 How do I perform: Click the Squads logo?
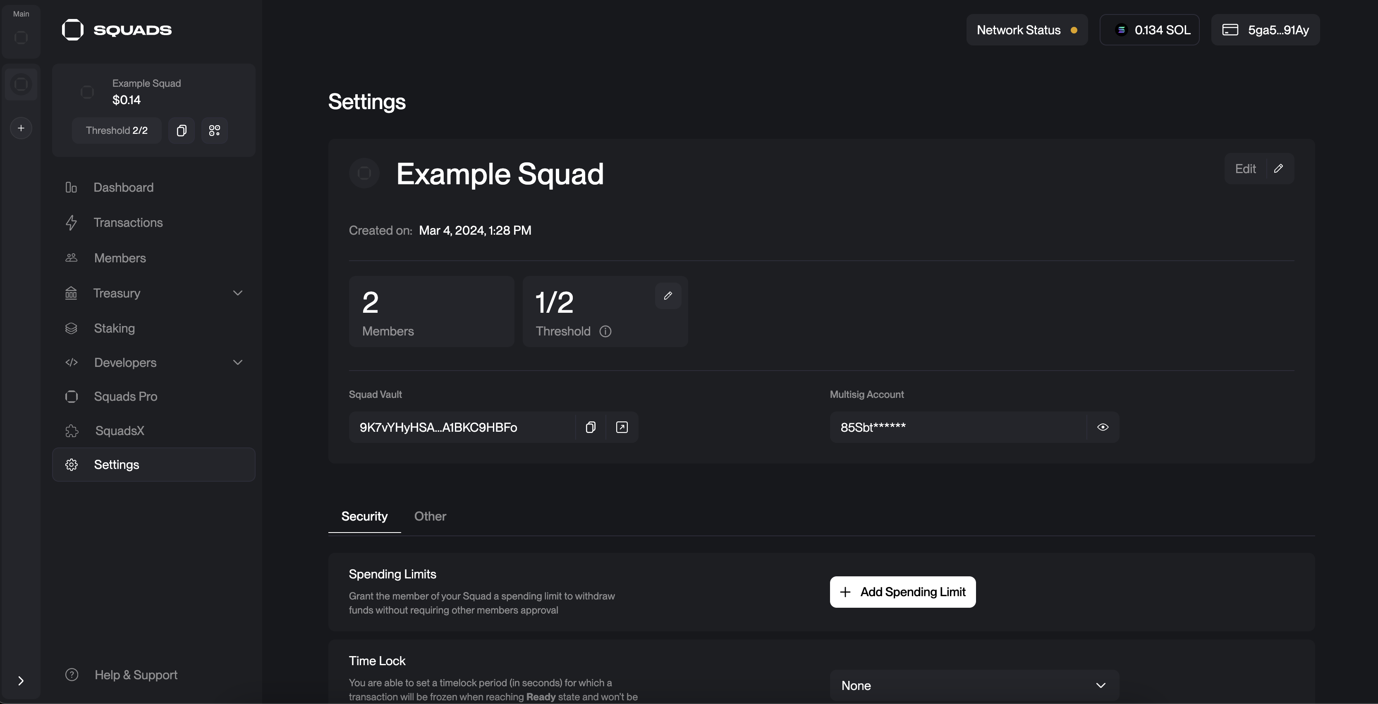117,30
